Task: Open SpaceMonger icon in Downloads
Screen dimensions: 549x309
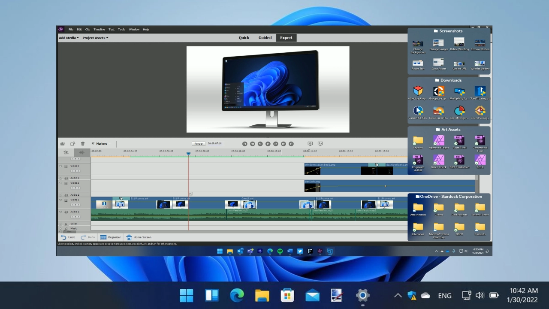Action: [459, 112]
